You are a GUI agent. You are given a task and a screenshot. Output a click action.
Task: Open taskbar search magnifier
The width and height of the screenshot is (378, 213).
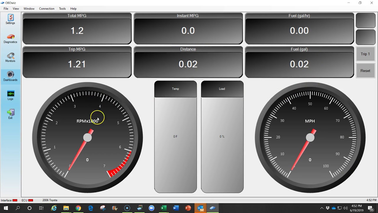(18, 208)
